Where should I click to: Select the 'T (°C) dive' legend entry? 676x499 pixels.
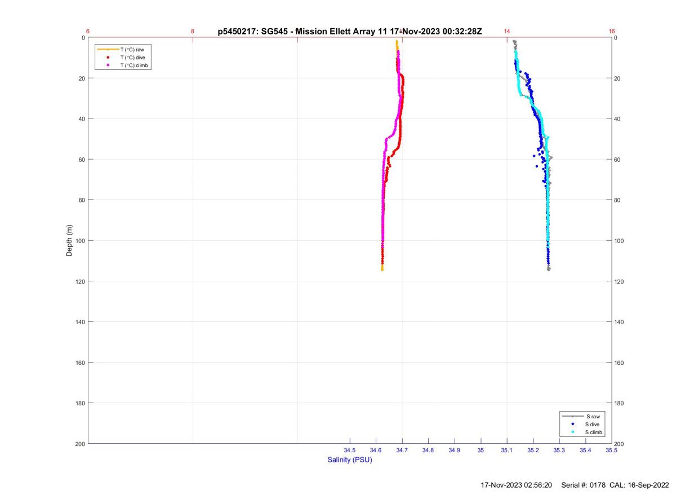(x=133, y=58)
